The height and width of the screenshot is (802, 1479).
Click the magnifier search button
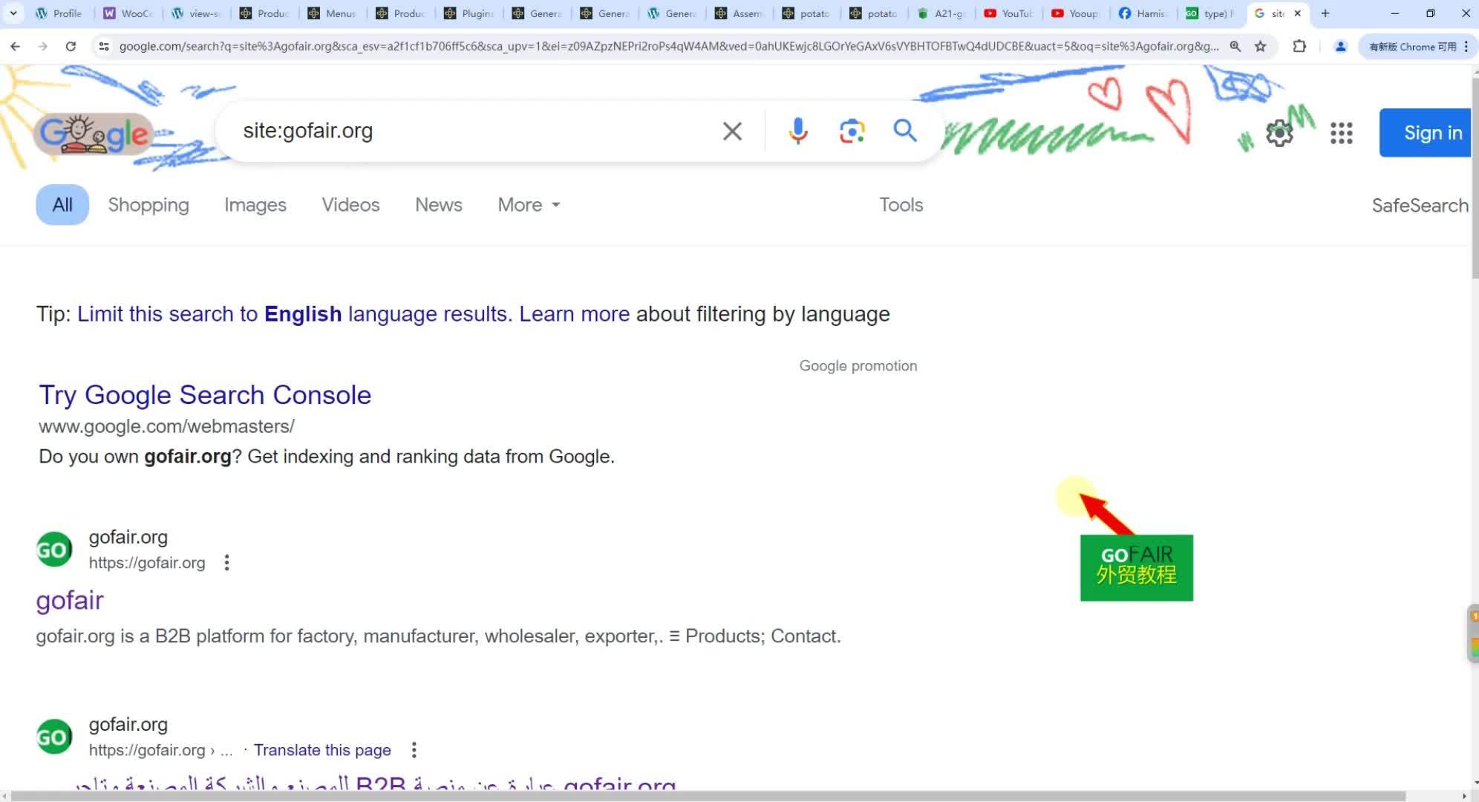904,131
